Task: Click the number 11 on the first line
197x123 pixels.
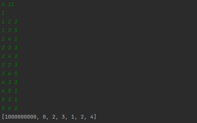Action: pos(11,4)
